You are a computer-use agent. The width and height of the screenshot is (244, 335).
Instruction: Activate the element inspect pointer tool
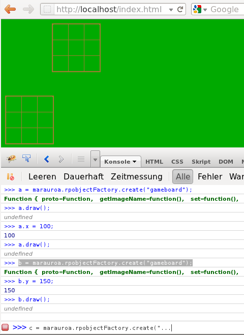pos(26,159)
